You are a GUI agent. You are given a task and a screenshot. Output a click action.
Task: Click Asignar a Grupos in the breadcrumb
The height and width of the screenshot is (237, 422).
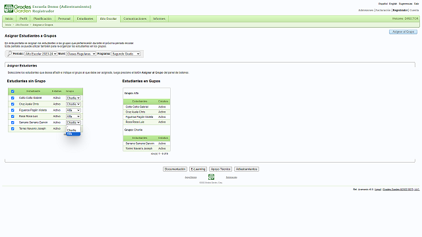click(x=43, y=25)
